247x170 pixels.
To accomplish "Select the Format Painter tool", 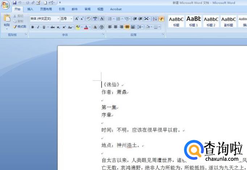I will (x=20, y=26).
